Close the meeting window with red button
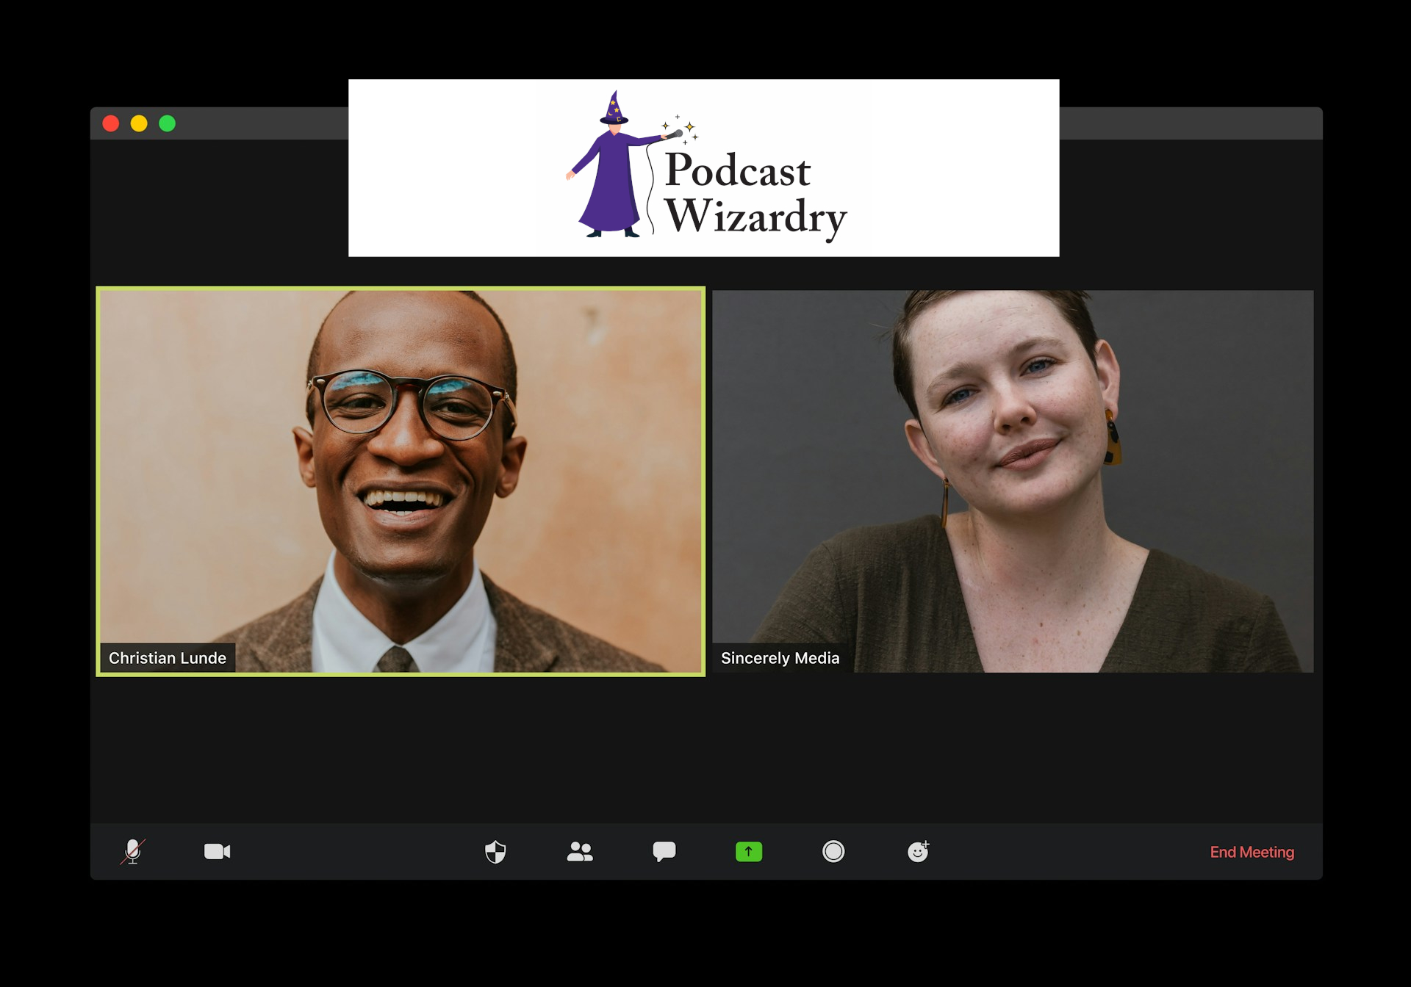1411x987 pixels. [x=111, y=123]
